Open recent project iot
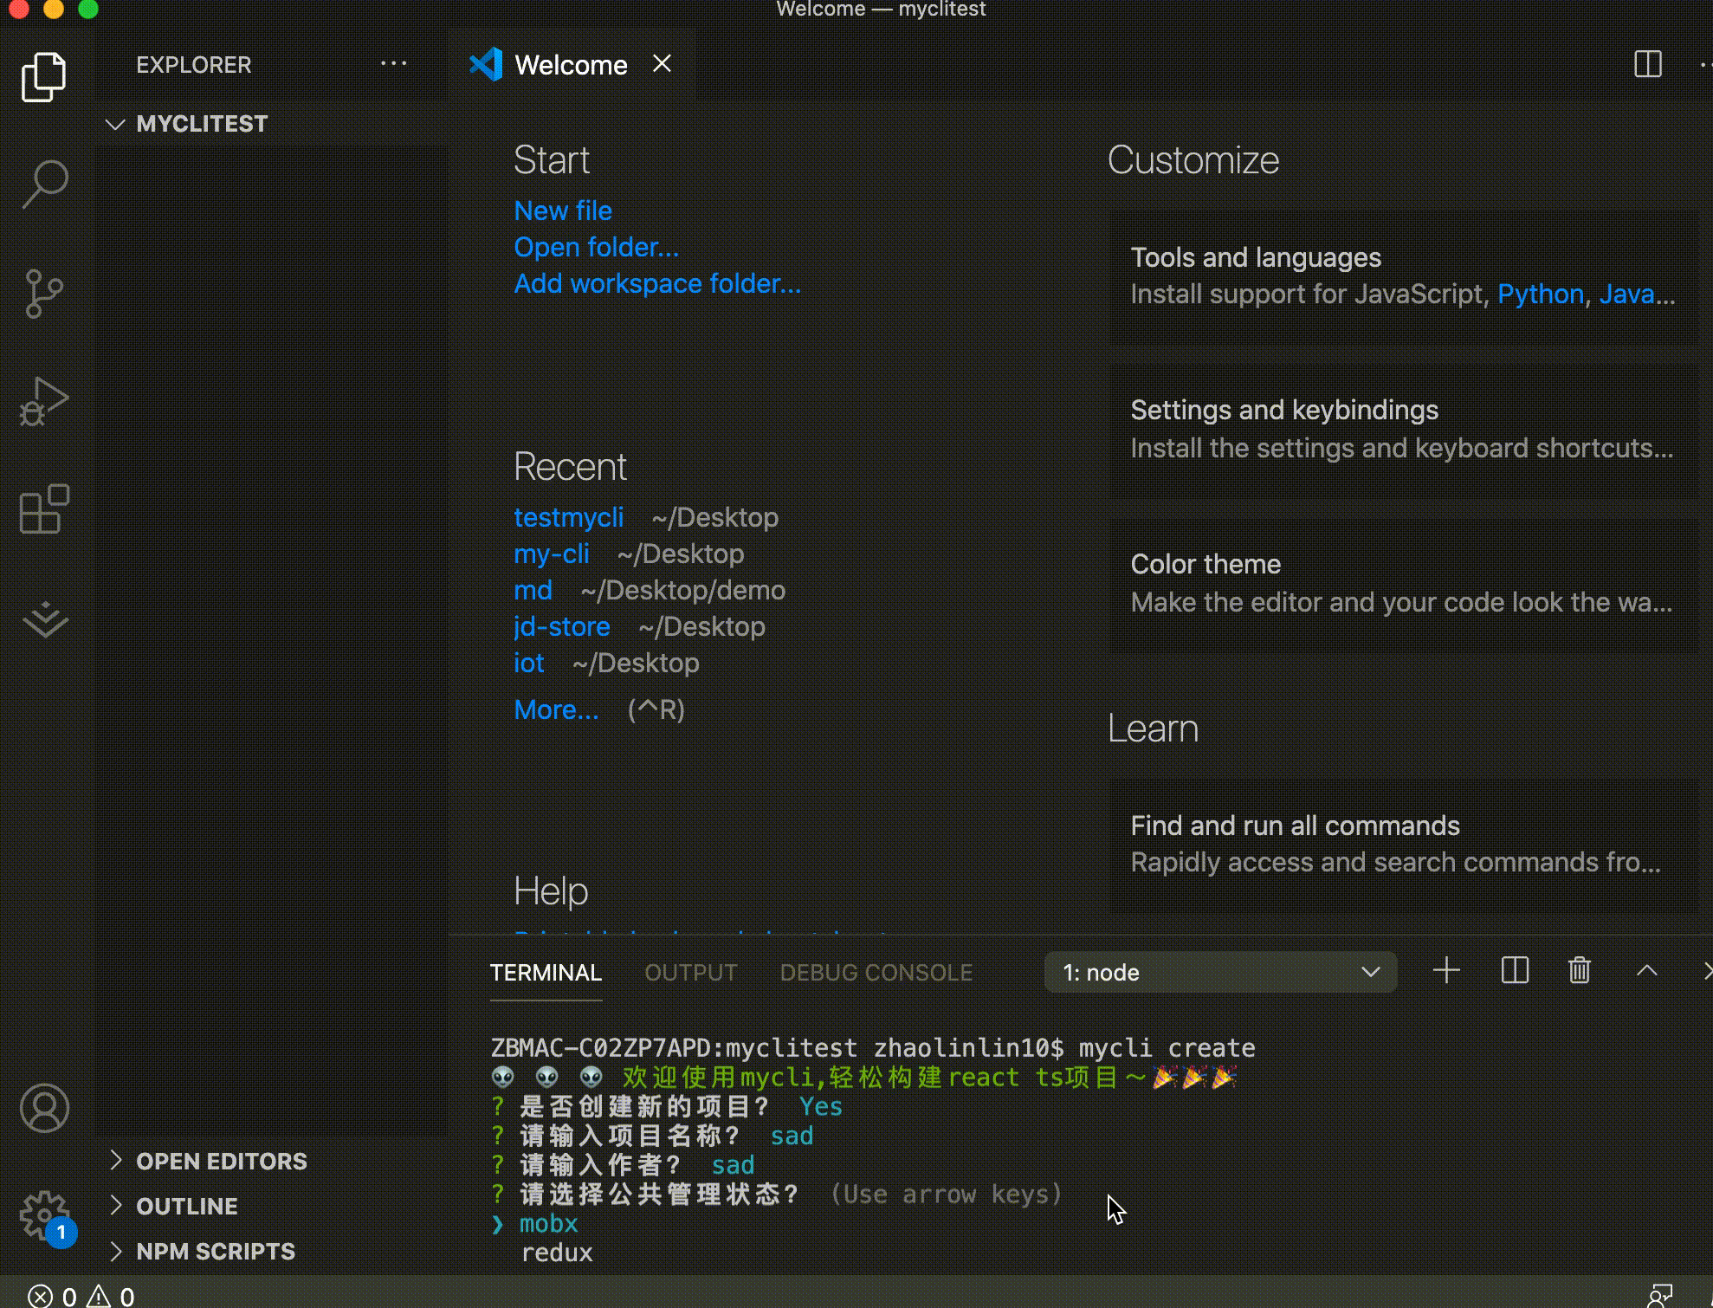Screen dimensions: 1713x1308 pyautogui.click(x=529, y=663)
